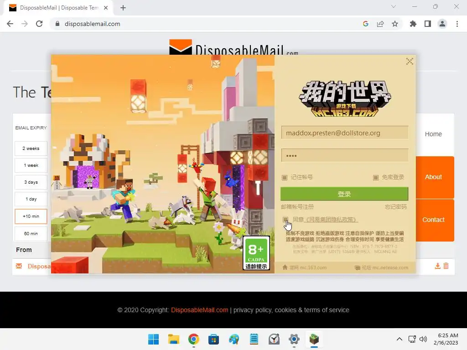The height and width of the screenshot is (350, 467).
Task: Open the Settings gear in taskbar
Action: [294, 339]
